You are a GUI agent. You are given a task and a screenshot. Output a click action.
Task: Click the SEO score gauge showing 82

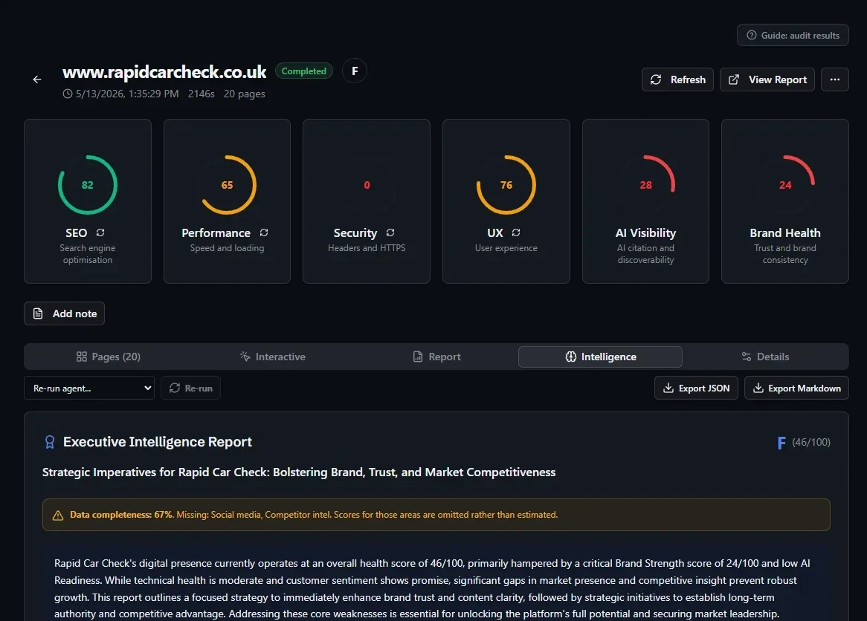(87, 185)
